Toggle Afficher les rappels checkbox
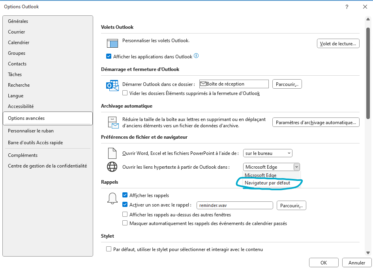This screenshot has width=373, height=268. pyautogui.click(x=125, y=195)
